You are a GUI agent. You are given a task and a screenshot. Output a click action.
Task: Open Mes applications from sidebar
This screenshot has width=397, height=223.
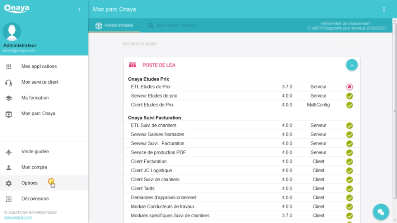[x=39, y=66]
